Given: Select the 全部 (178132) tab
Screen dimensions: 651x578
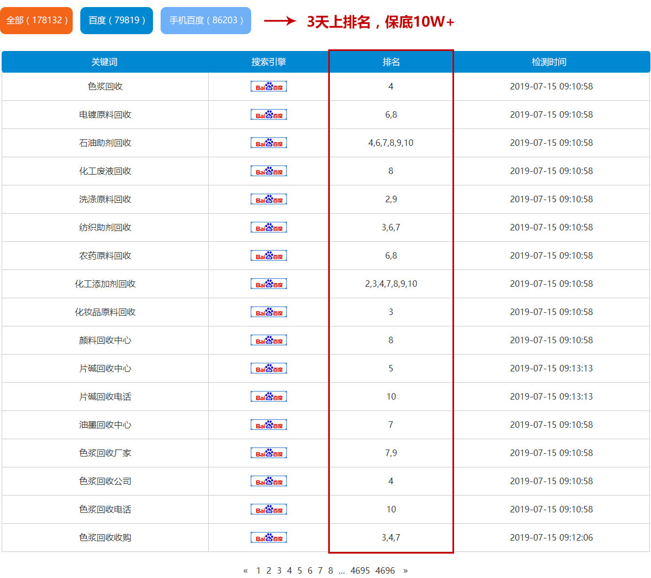Looking at the screenshot, I should click(36, 21).
